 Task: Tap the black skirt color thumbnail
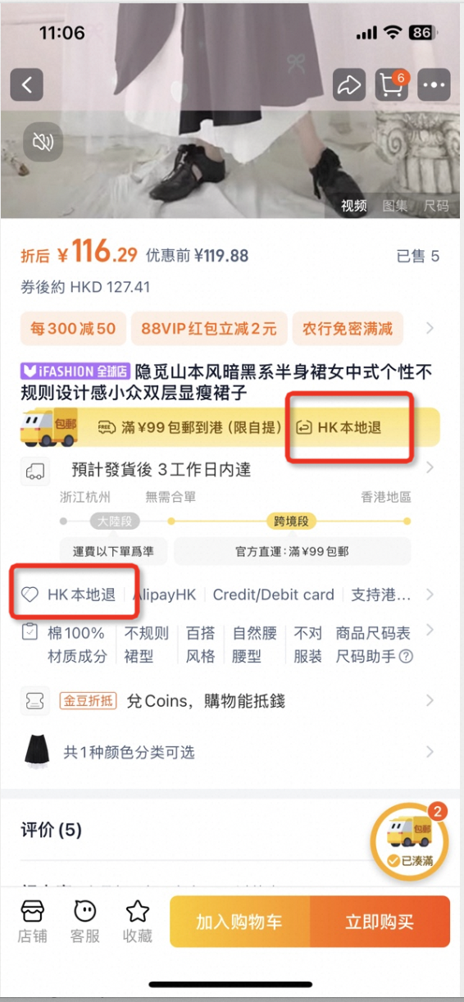click(36, 752)
